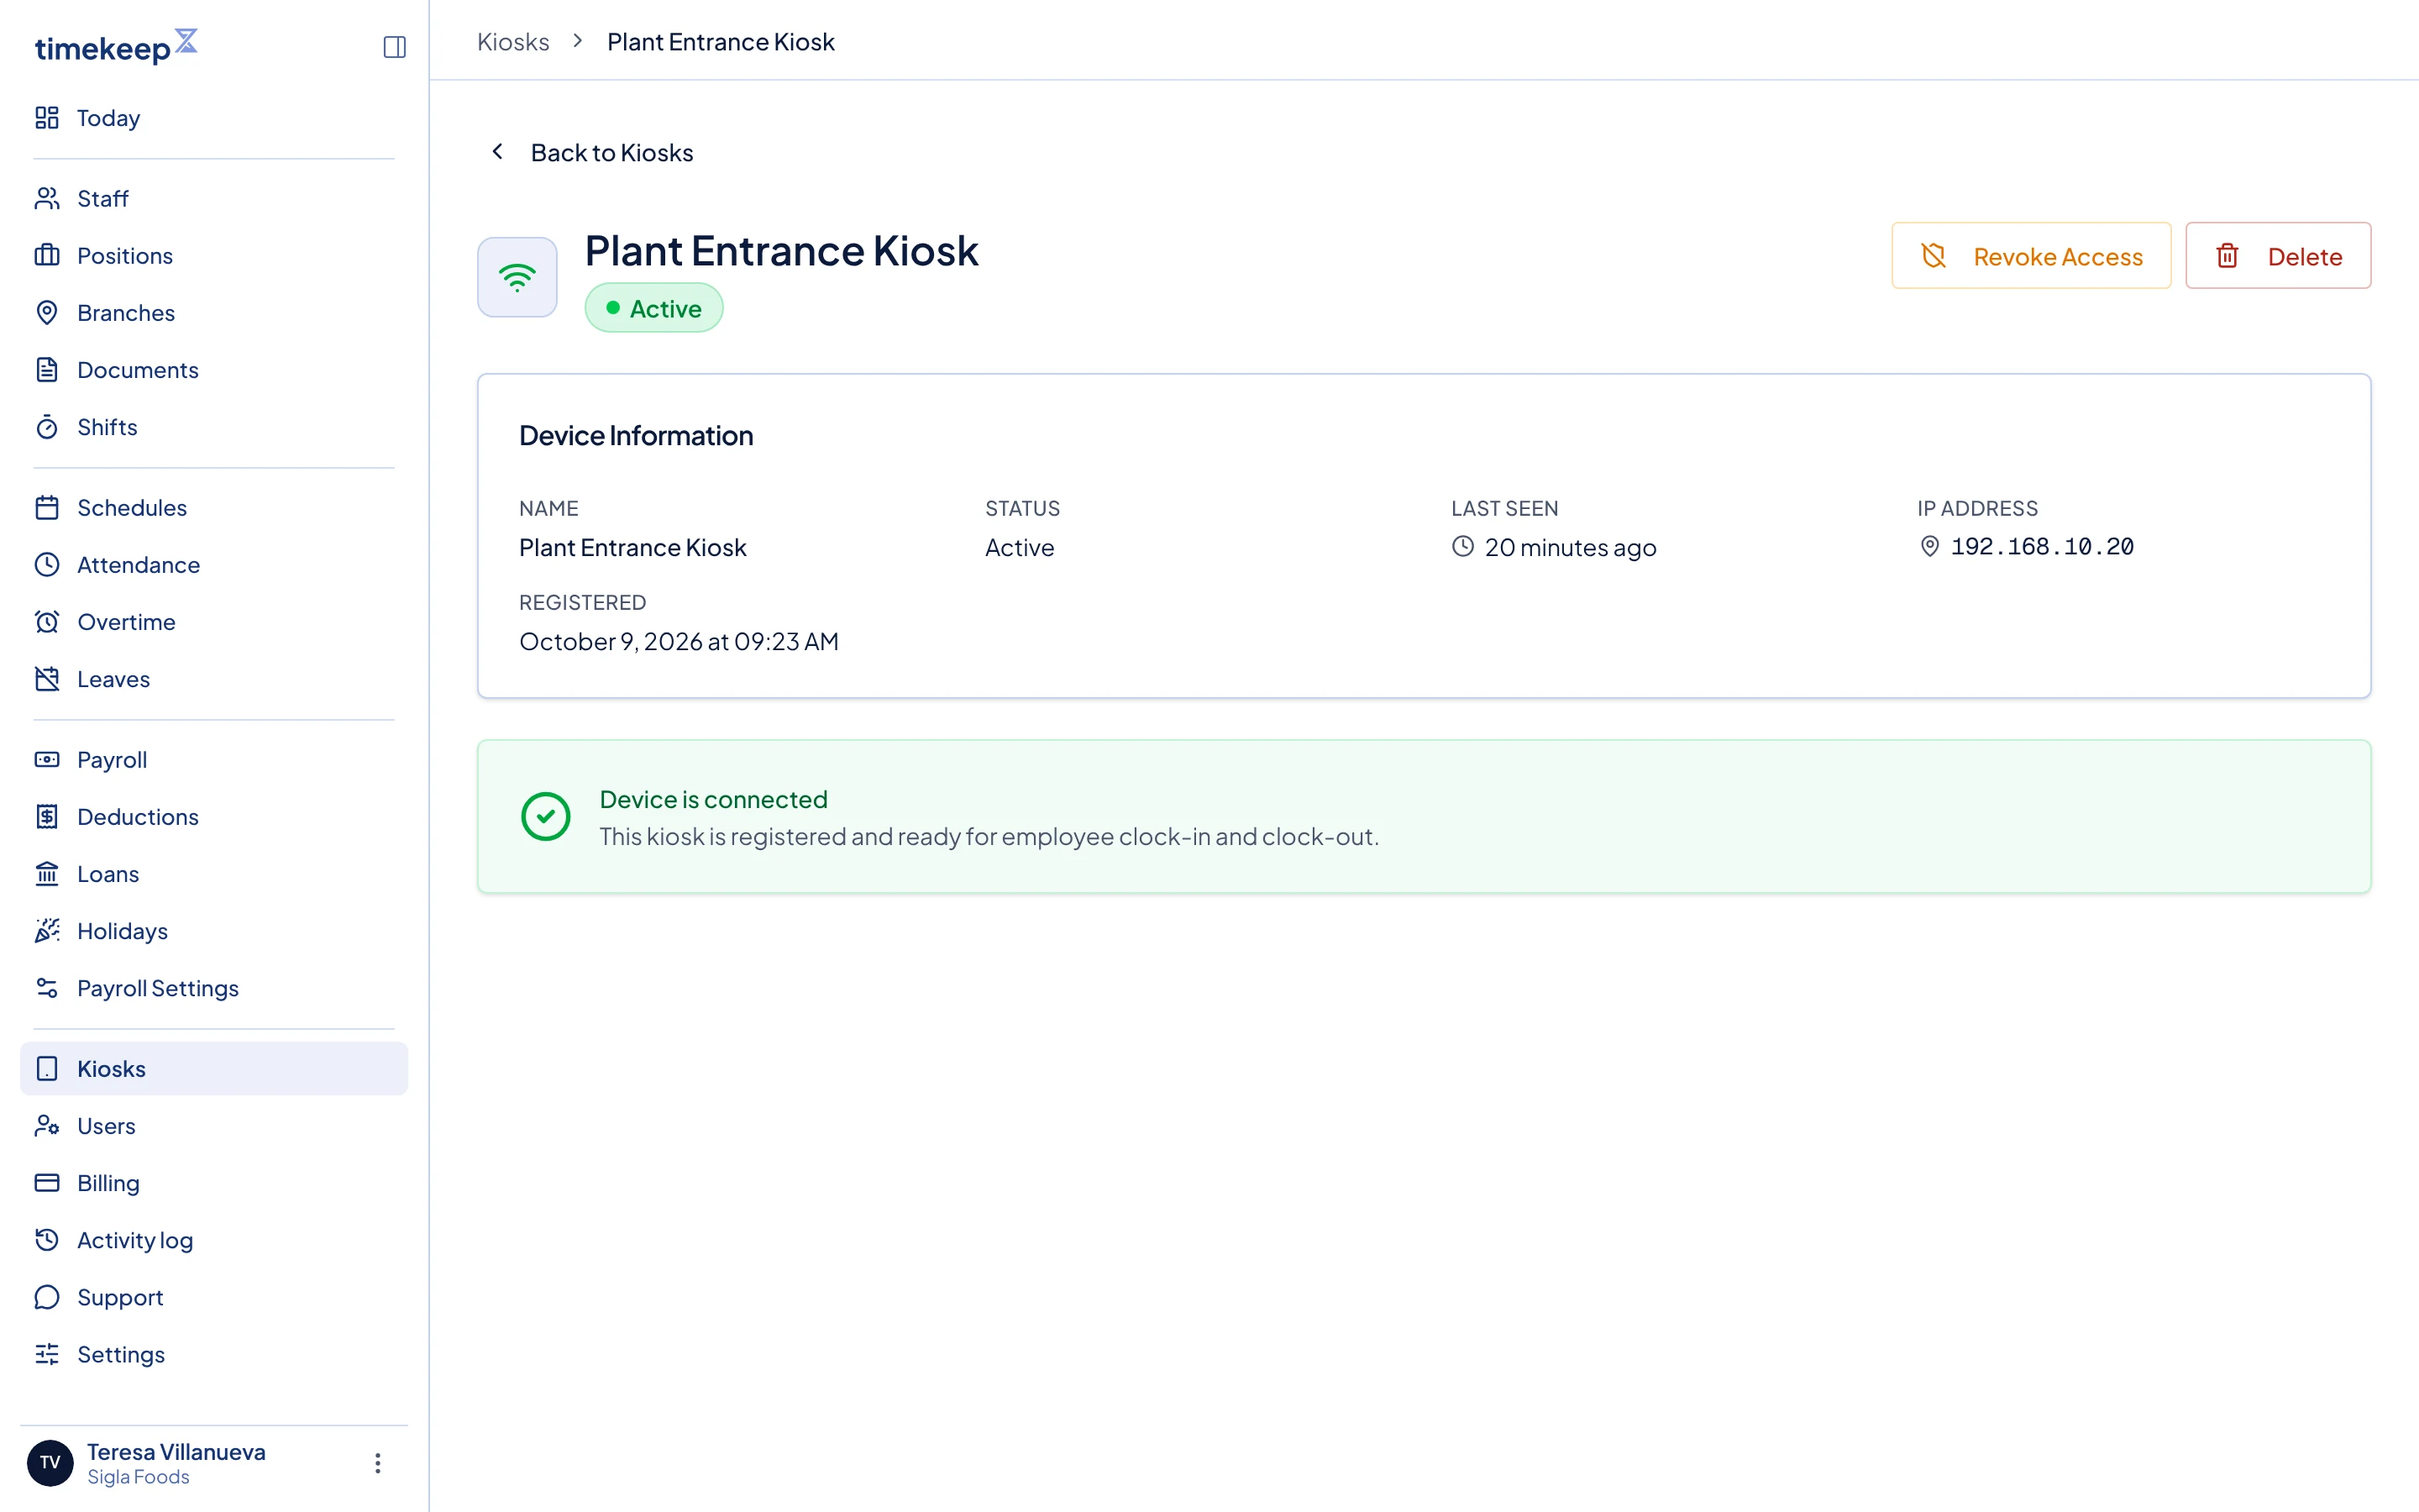2419x1512 pixels.
Task: Click the 'Plant Entrance Kiosk' breadcrumb text
Action: 721,42
